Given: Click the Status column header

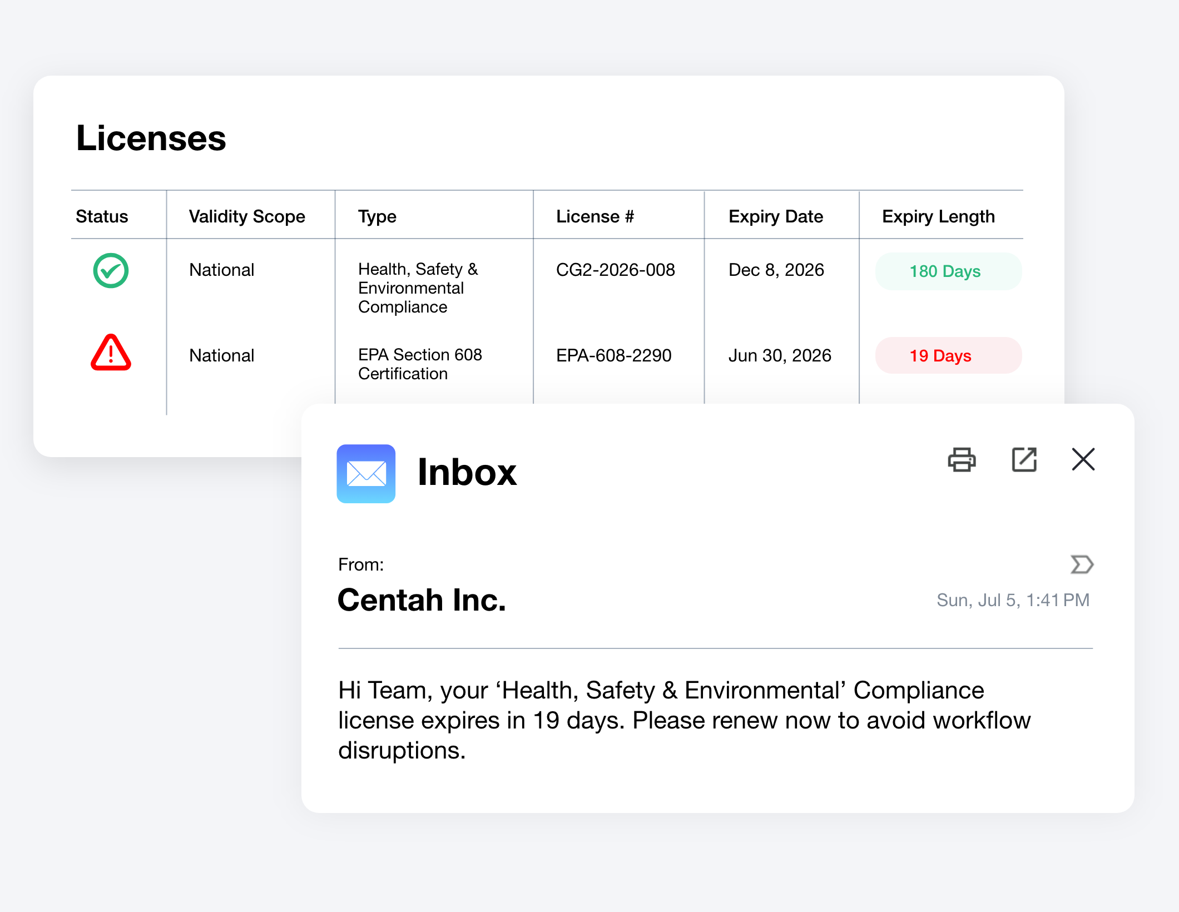Looking at the screenshot, I should tap(102, 216).
